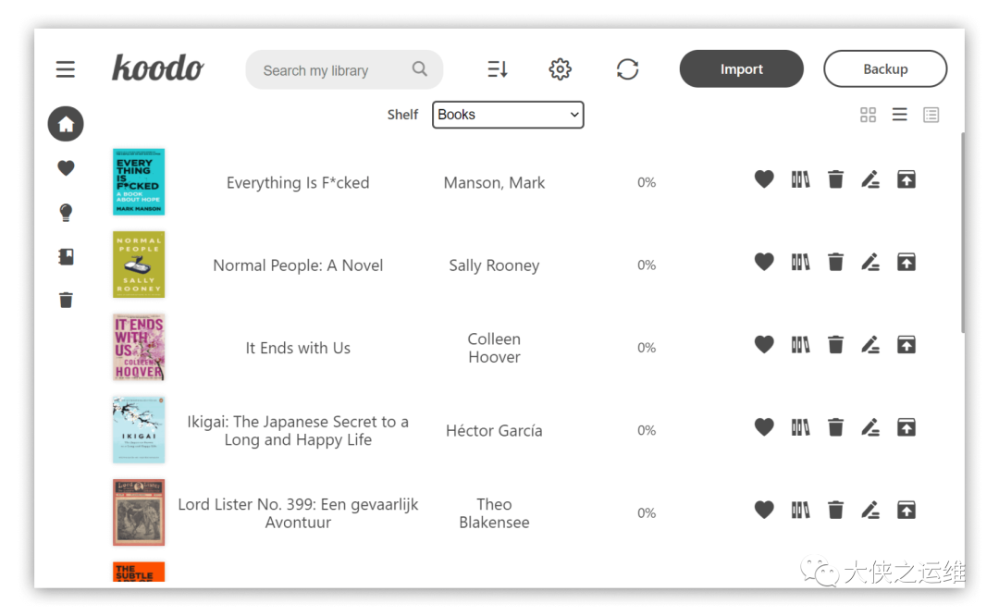Open Favorites heart in the sidebar
This screenshot has width=999, height=616.
pyautogui.click(x=66, y=168)
